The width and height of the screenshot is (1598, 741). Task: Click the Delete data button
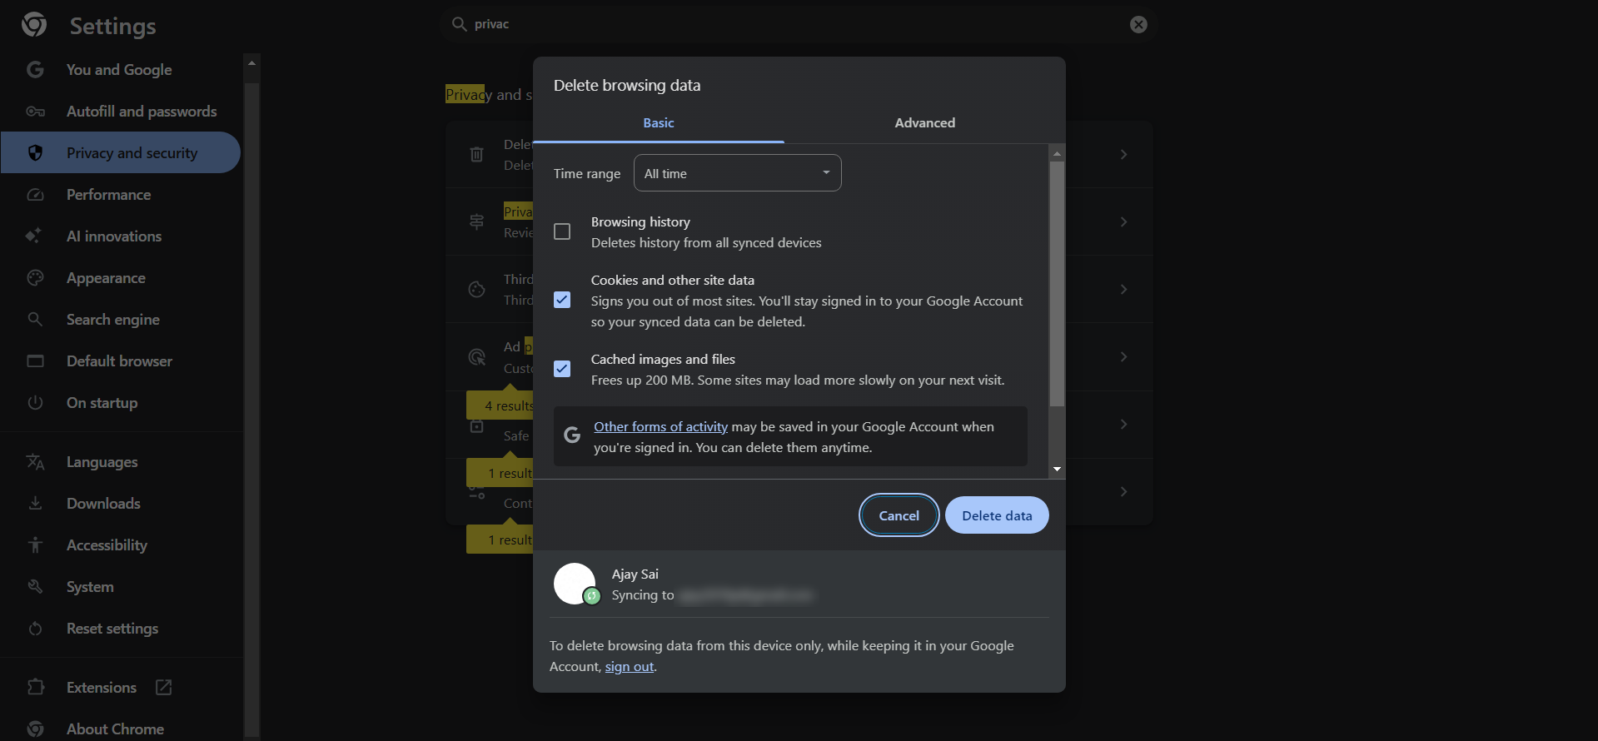coord(997,515)
